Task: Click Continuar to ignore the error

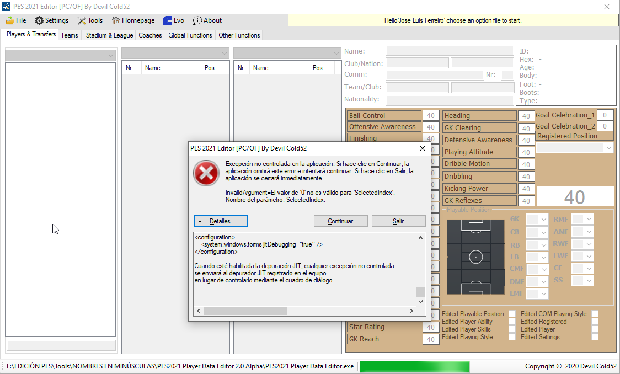Action: [x=340, y=221]
